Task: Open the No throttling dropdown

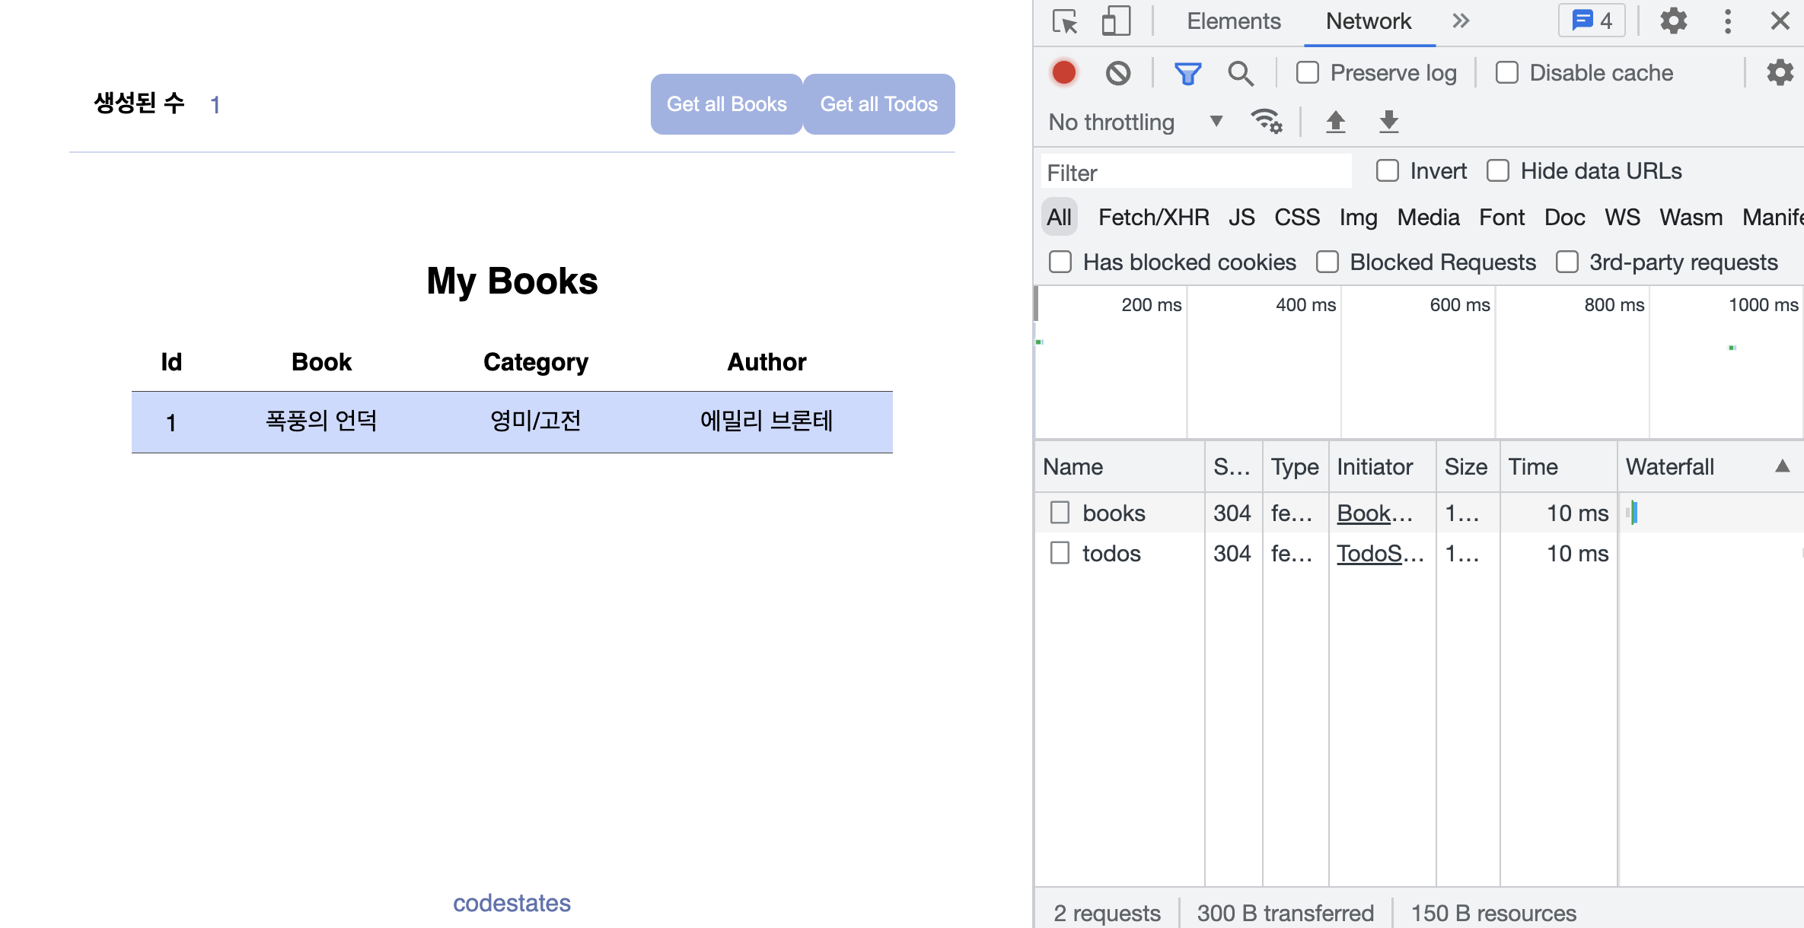Action: pyautogui.click(x=1134, y=122)
